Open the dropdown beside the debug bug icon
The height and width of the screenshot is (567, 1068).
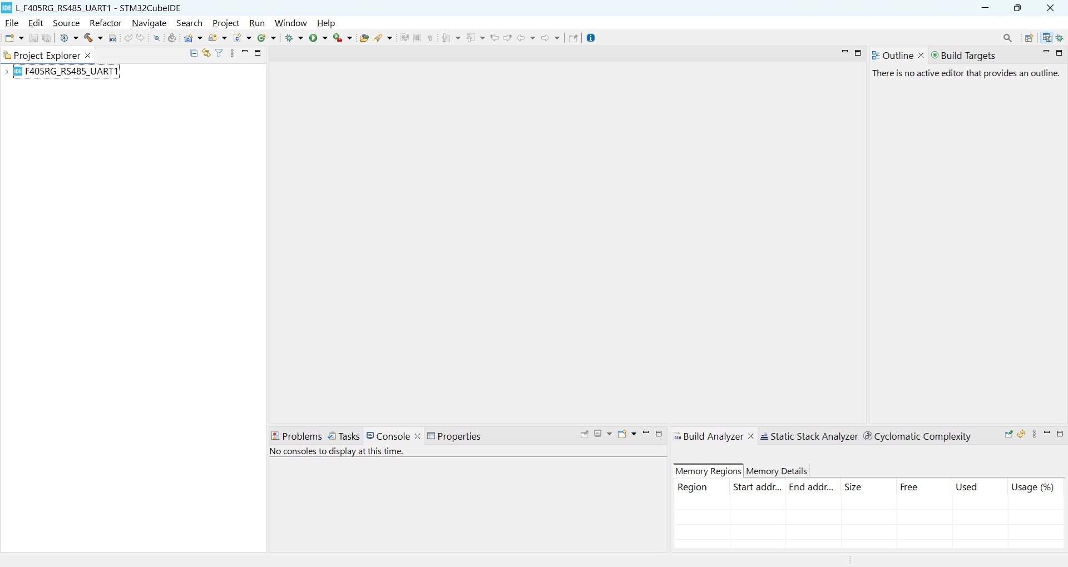click(301, 39)
